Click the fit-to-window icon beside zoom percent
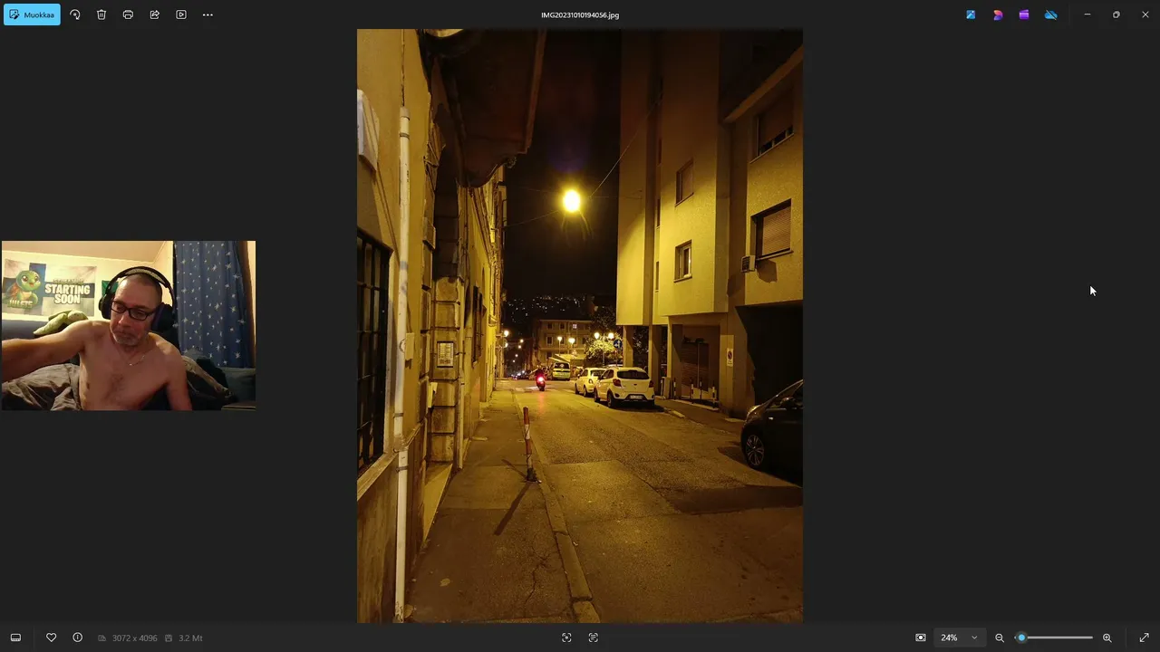The width and height of the screenshot is (1160, 652). 921,638
